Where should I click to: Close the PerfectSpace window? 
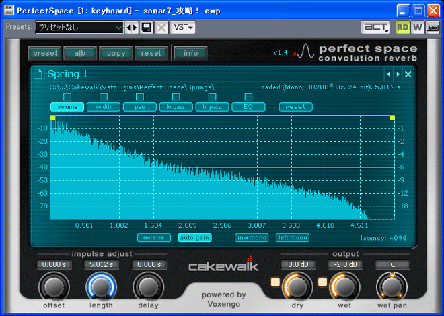pos(433,11)
